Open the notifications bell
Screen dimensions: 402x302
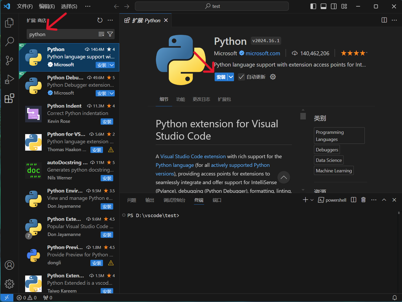click(x=394, y=298)
